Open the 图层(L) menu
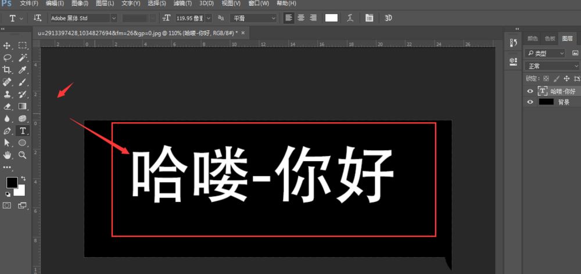 point(105,3)
